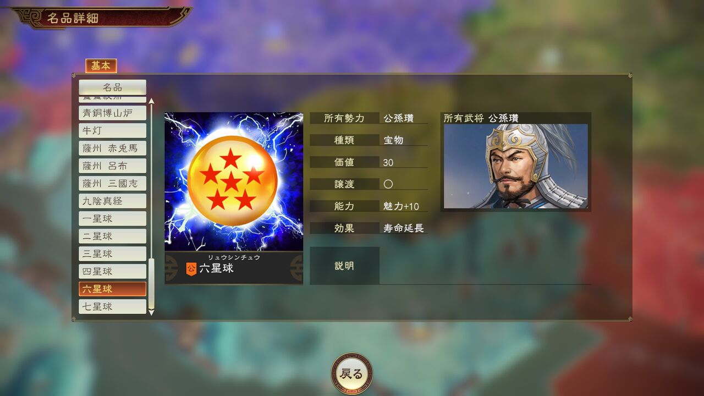Image resolution: width=704 pixels, height=396 pixels.
Task: Select 二星球 in the list
Action: tap(112, 236)
